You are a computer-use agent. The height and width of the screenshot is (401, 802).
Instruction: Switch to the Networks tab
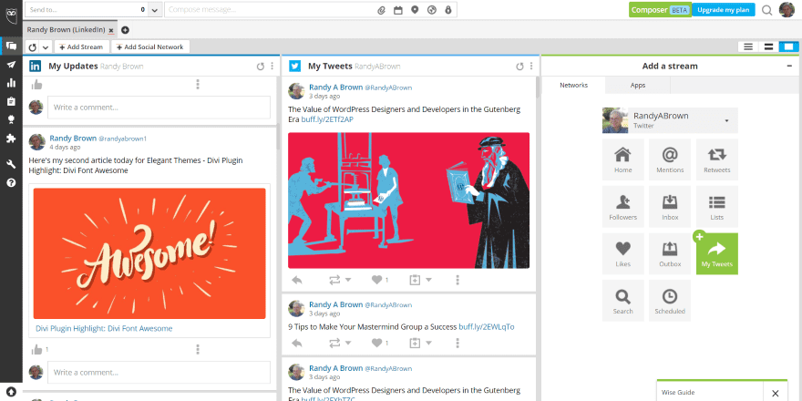pos(573,86)
